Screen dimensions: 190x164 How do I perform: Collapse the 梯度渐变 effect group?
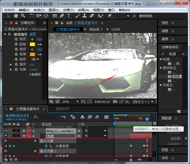point(5,34)
